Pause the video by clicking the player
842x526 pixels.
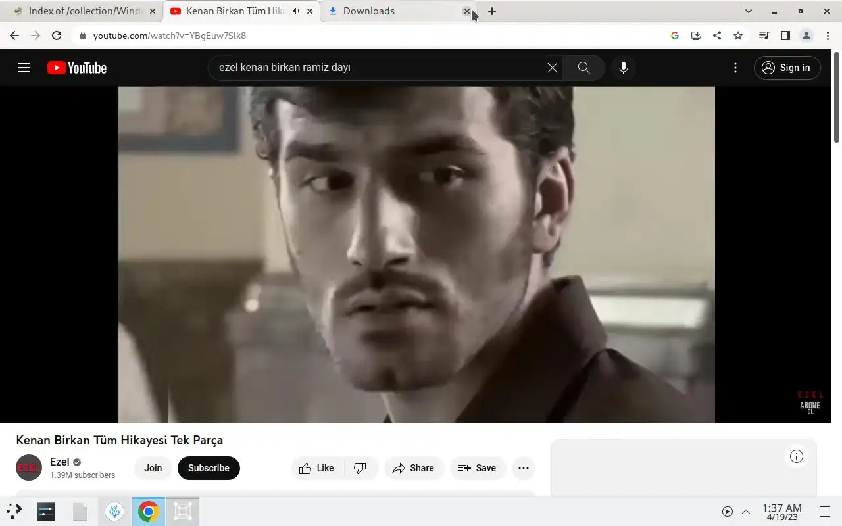(x=416, y=254)
